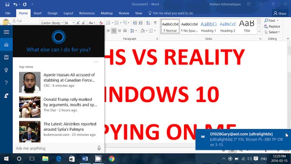This screenshot has height=164, width=291.
Task: Align text right
Action: coord(119,31)
